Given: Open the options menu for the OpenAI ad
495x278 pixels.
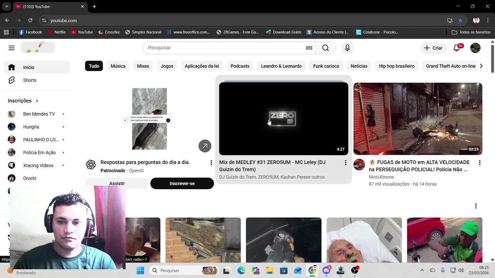Looking at the screenshot, I should pyautogui.click(x=211, y=163).
